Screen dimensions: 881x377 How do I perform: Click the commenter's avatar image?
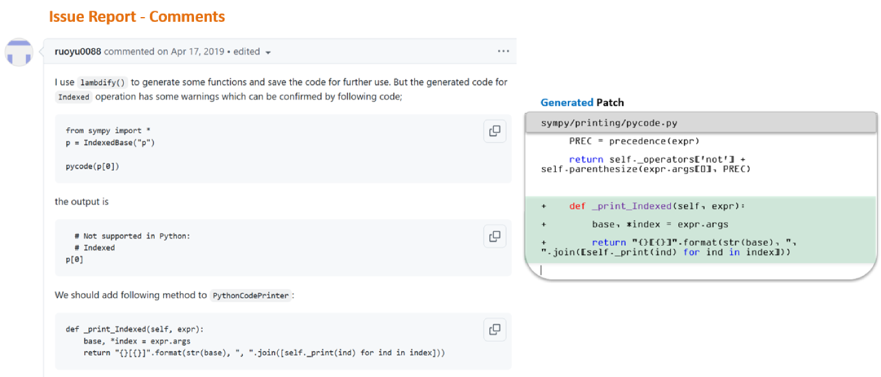[19, 52]
